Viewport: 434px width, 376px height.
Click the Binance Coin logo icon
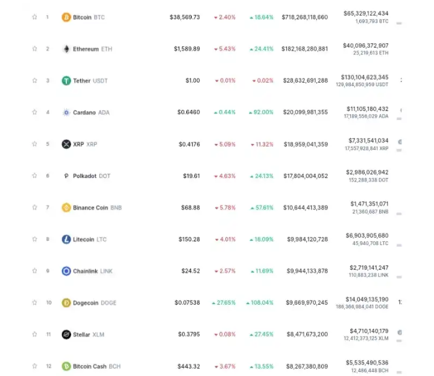click(66, 208)
